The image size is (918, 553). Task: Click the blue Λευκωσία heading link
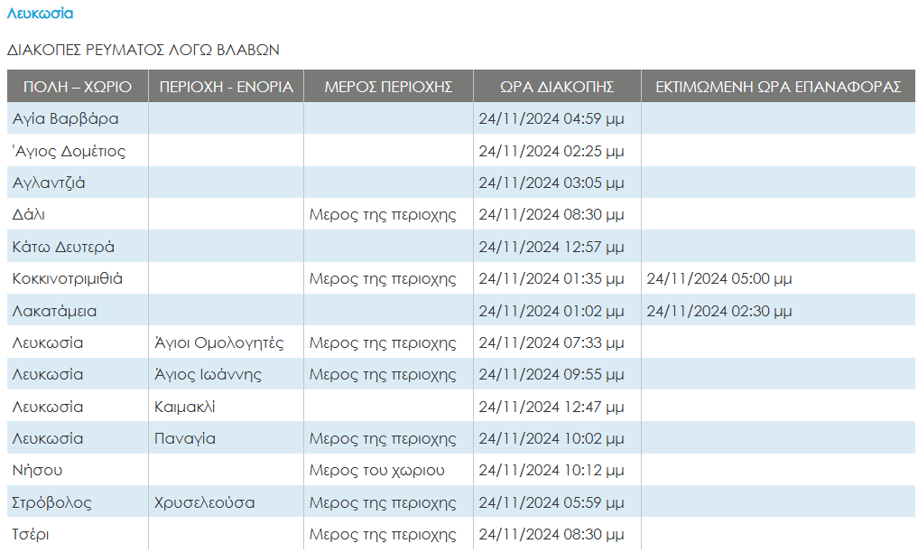(41, 14)
